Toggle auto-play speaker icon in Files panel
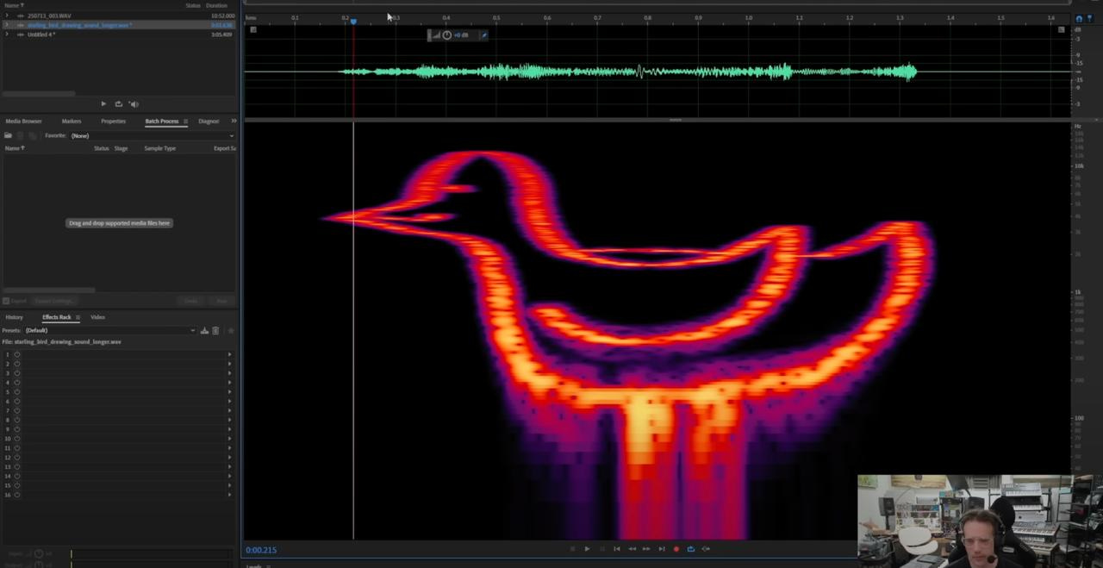 pos(134,104)
